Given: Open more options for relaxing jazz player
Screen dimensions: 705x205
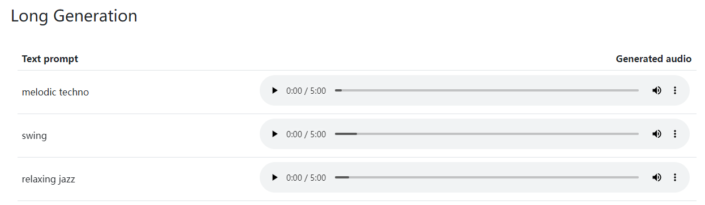Looking at the screenshot, I should [674, 178].
